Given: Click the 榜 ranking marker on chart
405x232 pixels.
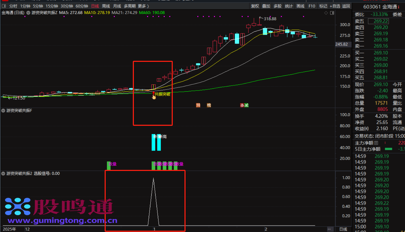Looking at the screenshot, I should [x=209, y=105].
